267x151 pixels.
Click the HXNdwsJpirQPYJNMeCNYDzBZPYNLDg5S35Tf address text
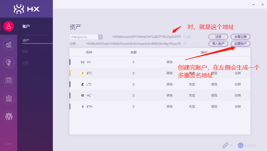(147, 37)
